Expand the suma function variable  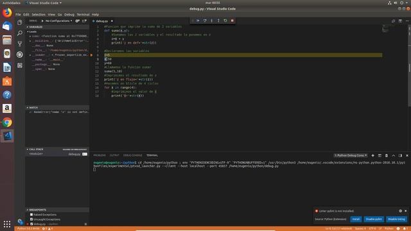coord(30,36)
